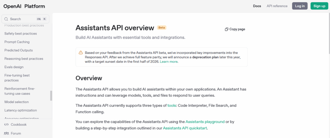Click the Log in button

(x=300, y=6)
